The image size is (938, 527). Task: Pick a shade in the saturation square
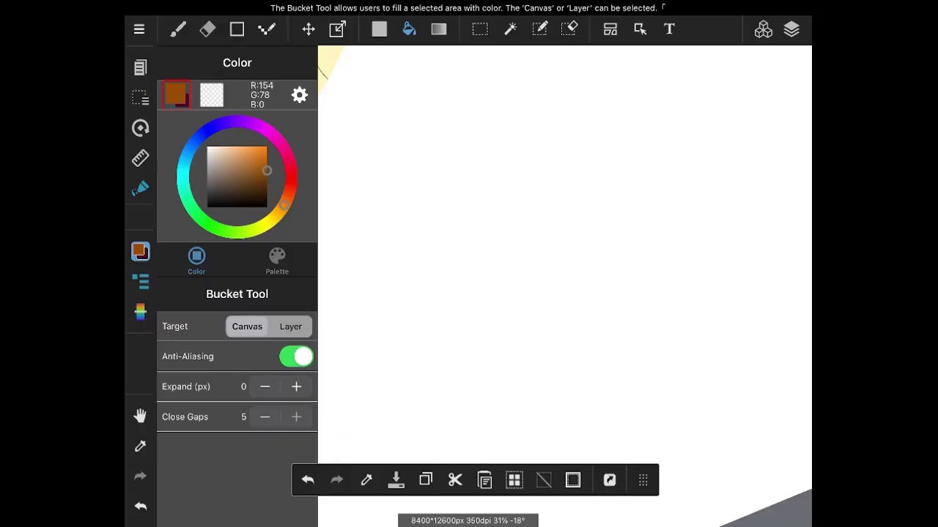coord(237,176)
